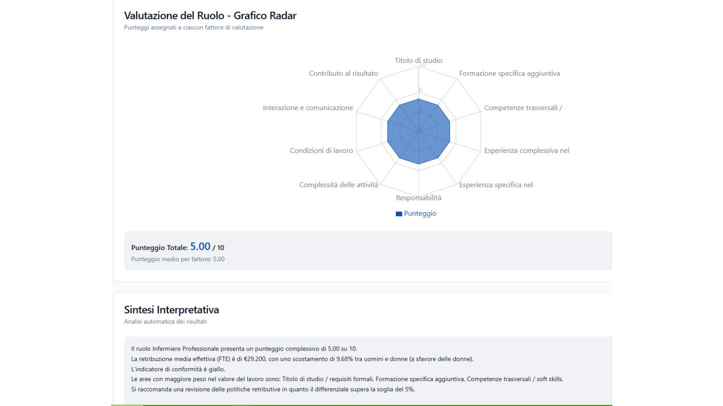Select the Responsabilità axis label
The height and width of the screenshot is (406, 723).
pos(418,198)
